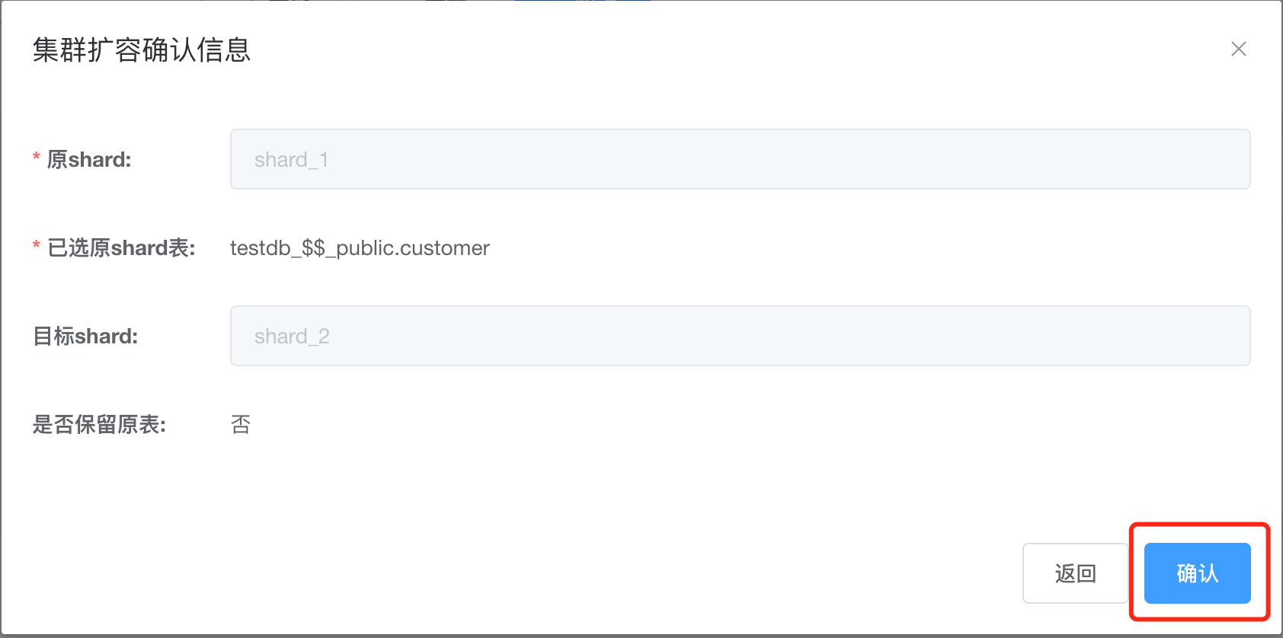The height and width of the screenshot is (638, 1283).
Task: Click blank header space between title and close icon
Action: pyautogui.click(x=739, y=49)
